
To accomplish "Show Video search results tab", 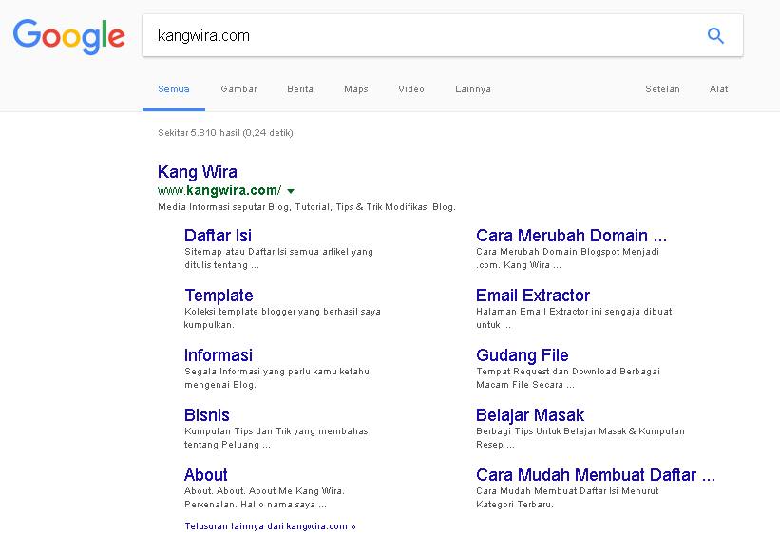I will tap(410, 89).
